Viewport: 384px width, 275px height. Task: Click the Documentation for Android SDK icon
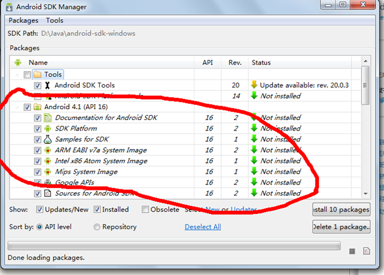tap(47, 117)
